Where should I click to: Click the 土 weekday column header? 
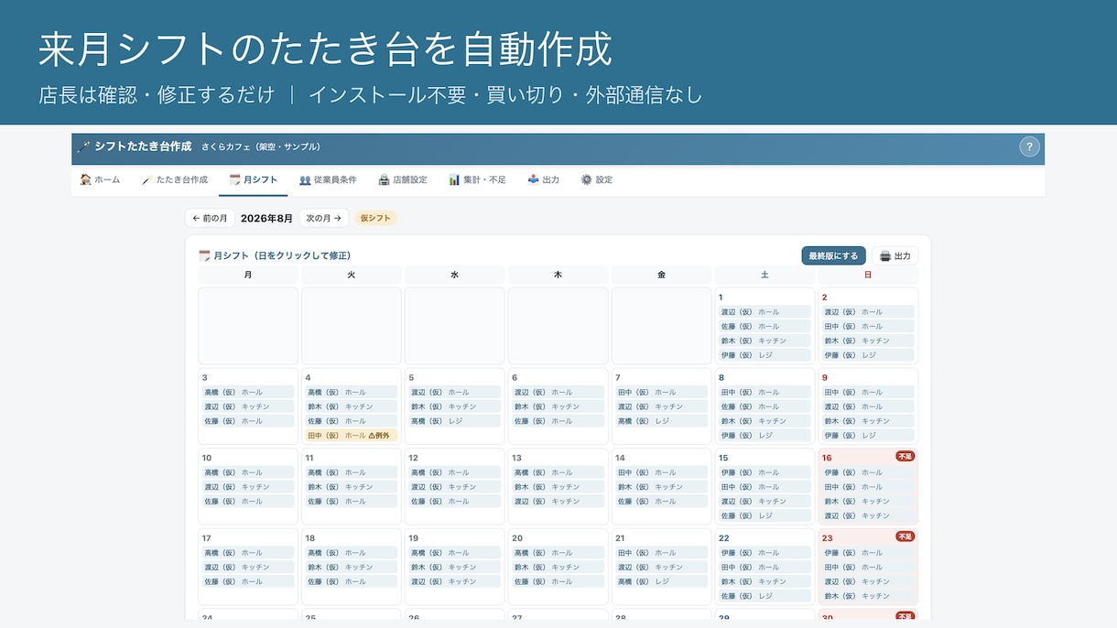(x=765, y=275)
